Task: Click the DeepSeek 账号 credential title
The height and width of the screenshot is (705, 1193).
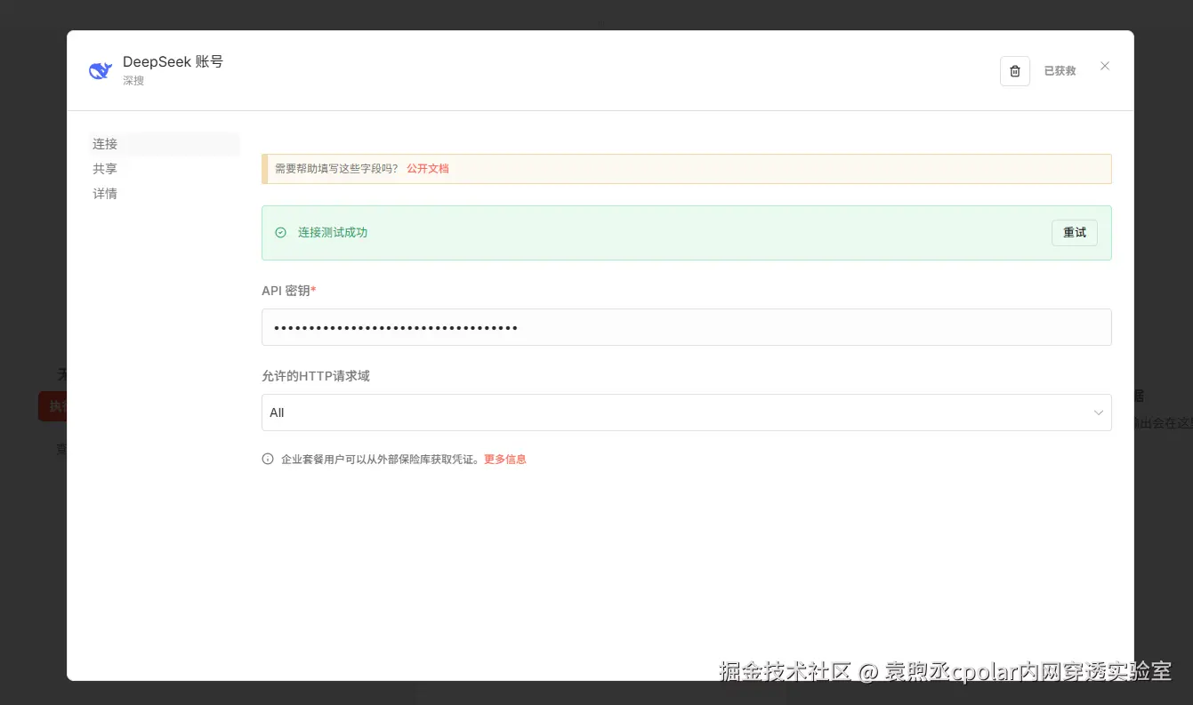Action: [x=173, y=62]
